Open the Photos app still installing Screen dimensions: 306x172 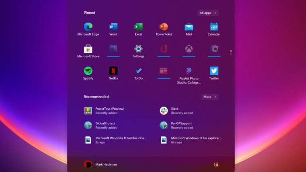[113, 51]
